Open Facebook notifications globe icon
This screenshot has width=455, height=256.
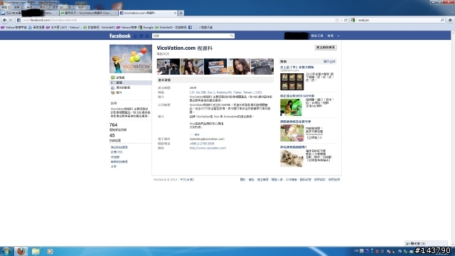(x=147, y=36)
